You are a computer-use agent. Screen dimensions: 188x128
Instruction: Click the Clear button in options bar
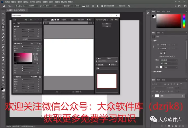pos(78,6)
